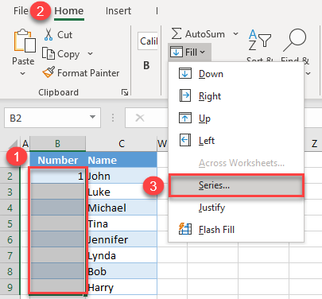Select row 5 header

click(10, 223)
